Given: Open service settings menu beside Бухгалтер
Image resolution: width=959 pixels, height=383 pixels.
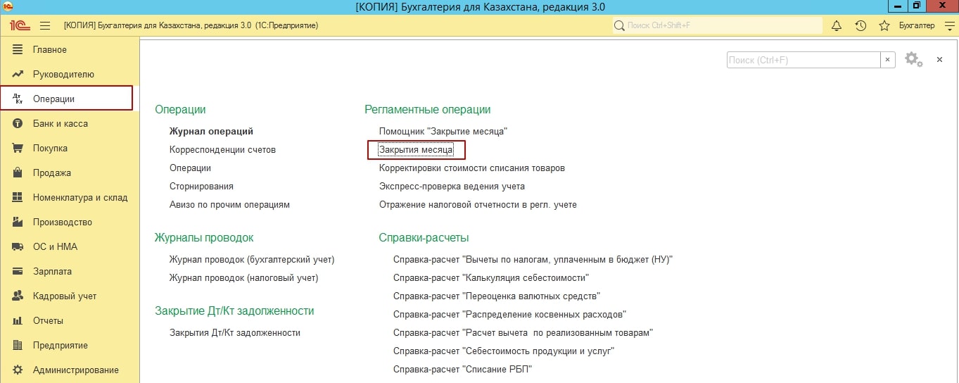Looking at the screenshot, I should (x=948, y=25).
